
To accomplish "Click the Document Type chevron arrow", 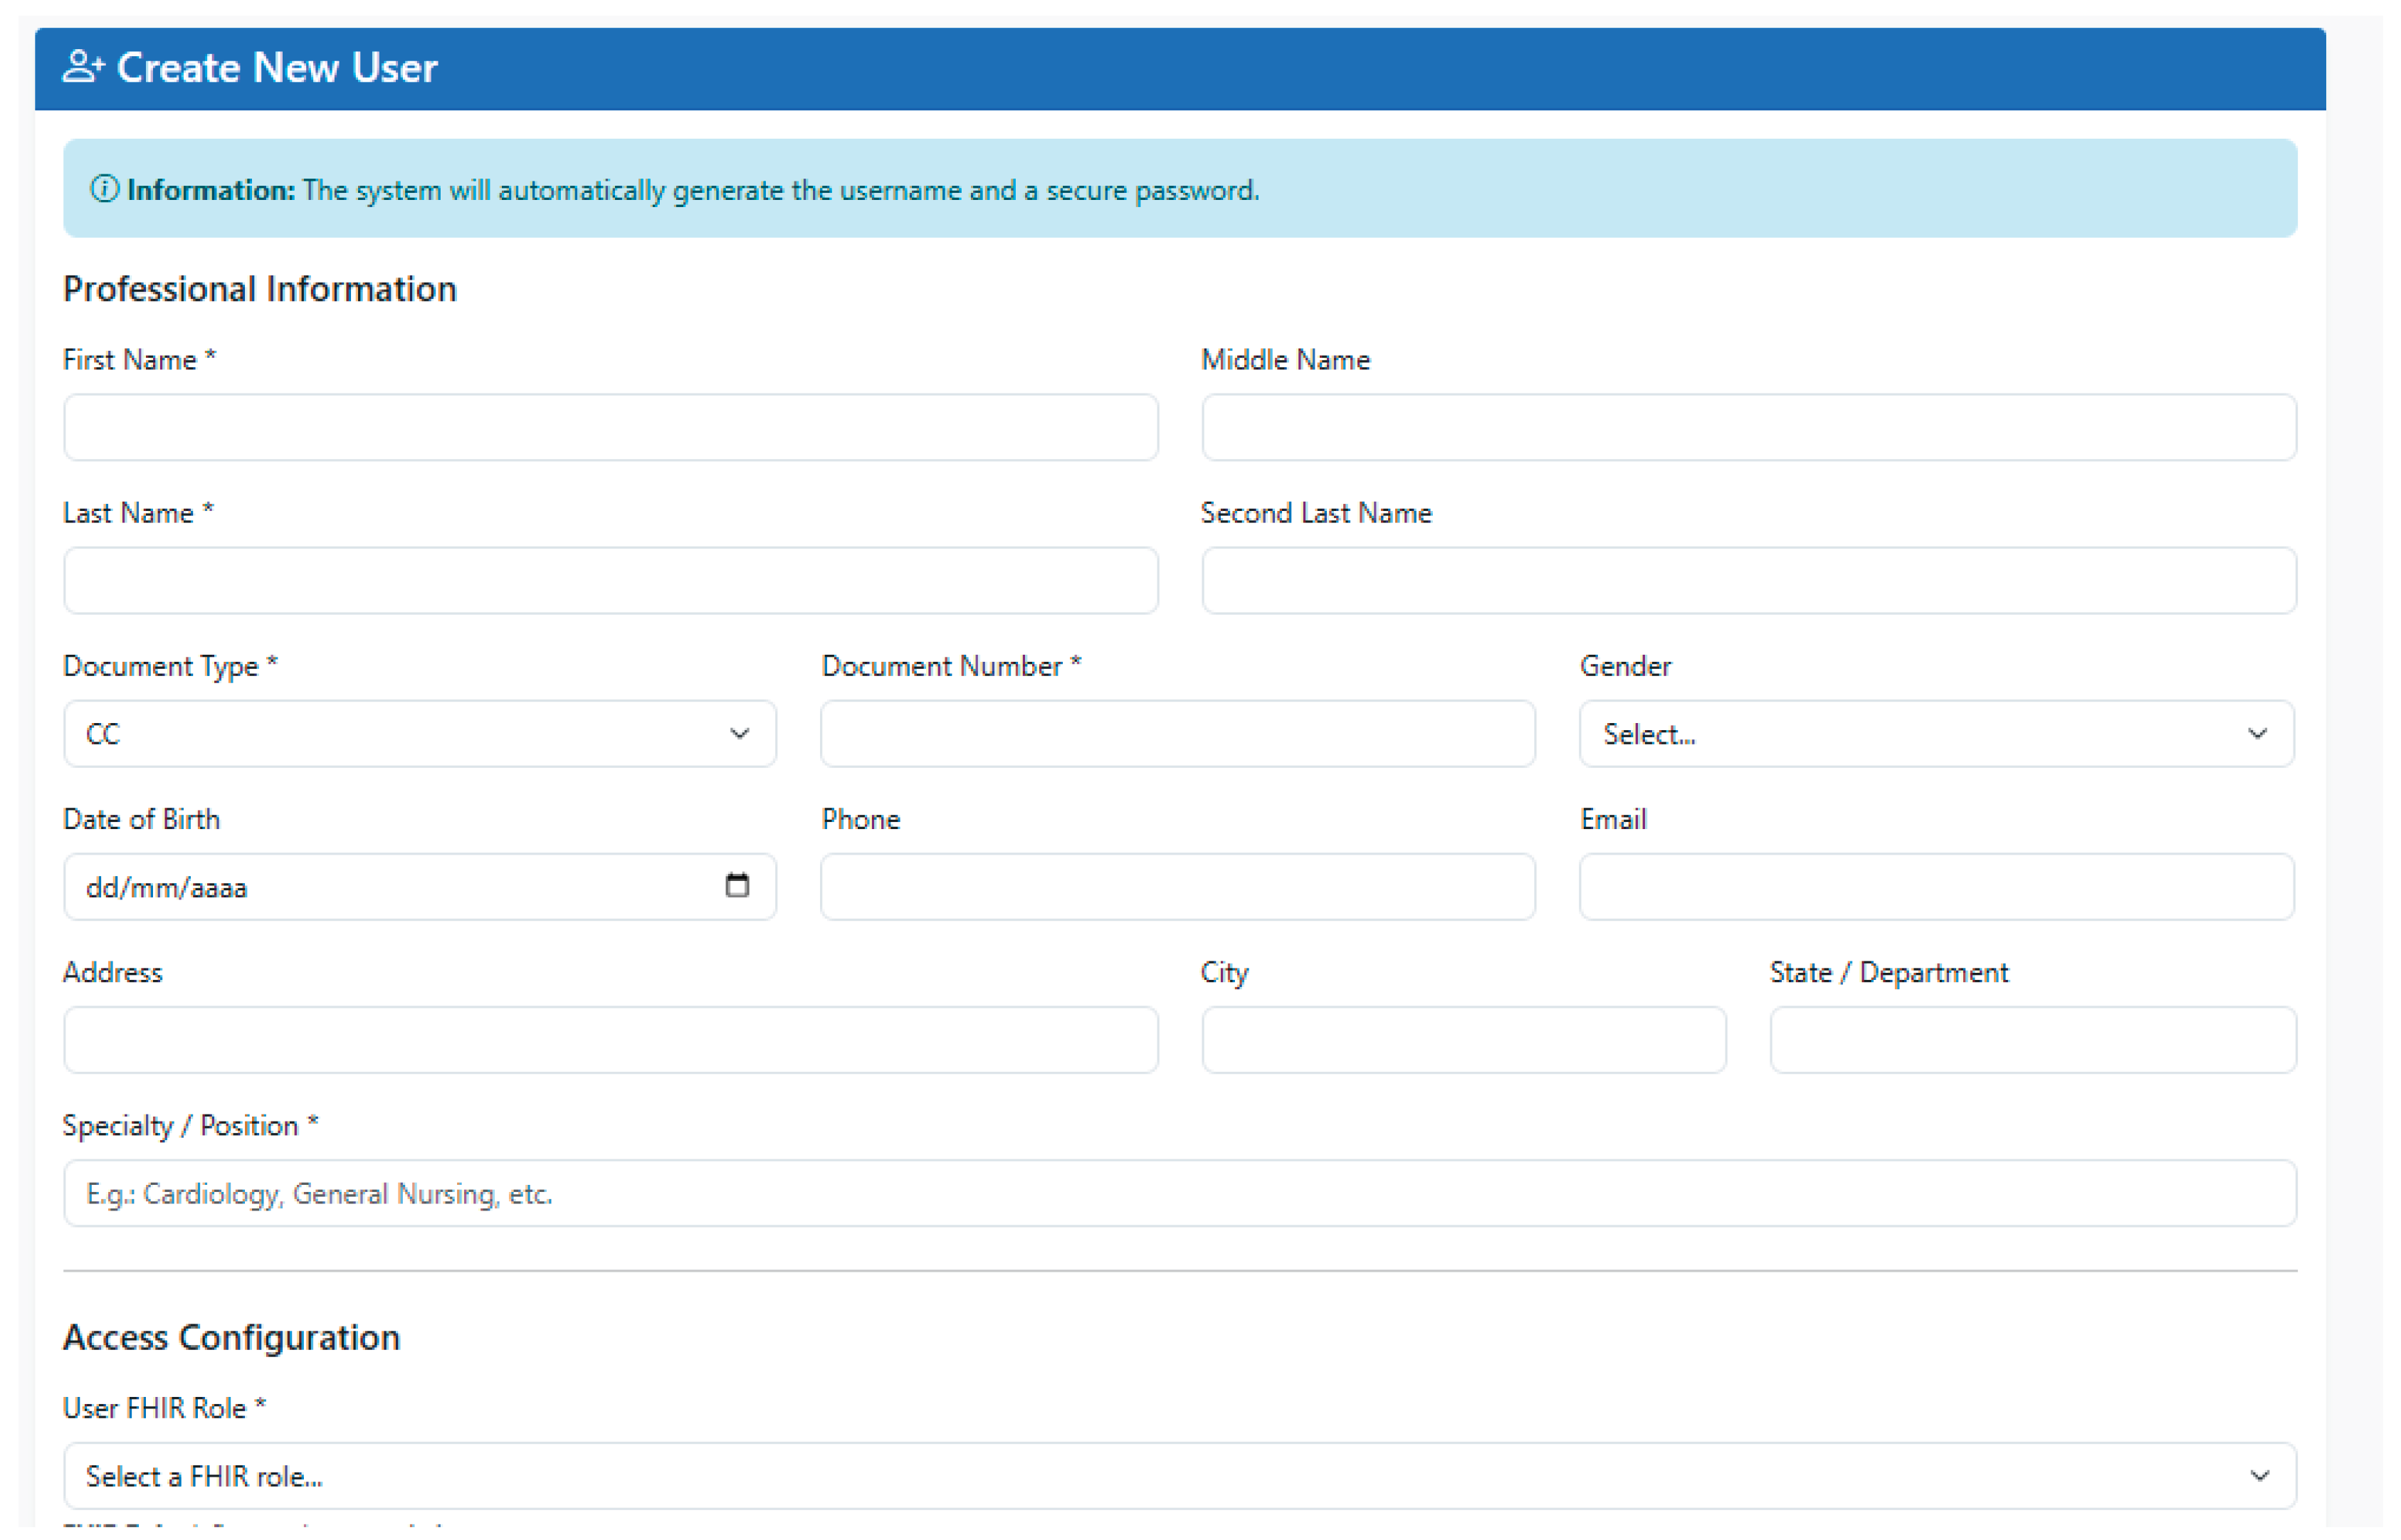I will [739, 734].
